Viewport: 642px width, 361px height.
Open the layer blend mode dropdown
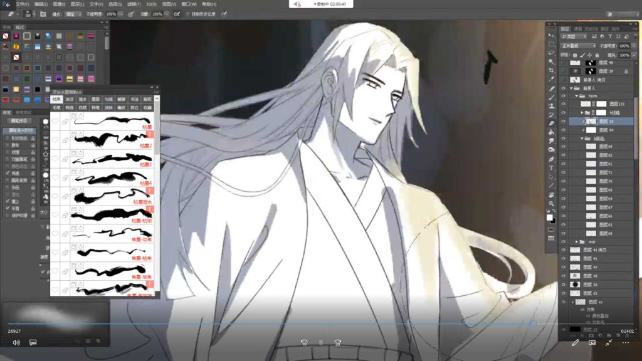point(577,46)
